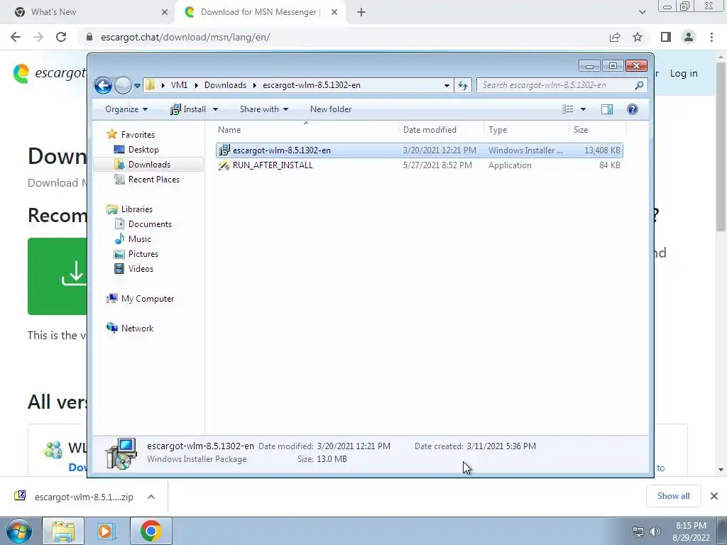Close the Download for MSN Messenger tab
The image size is (727, 545).
[x=335, y=13]
